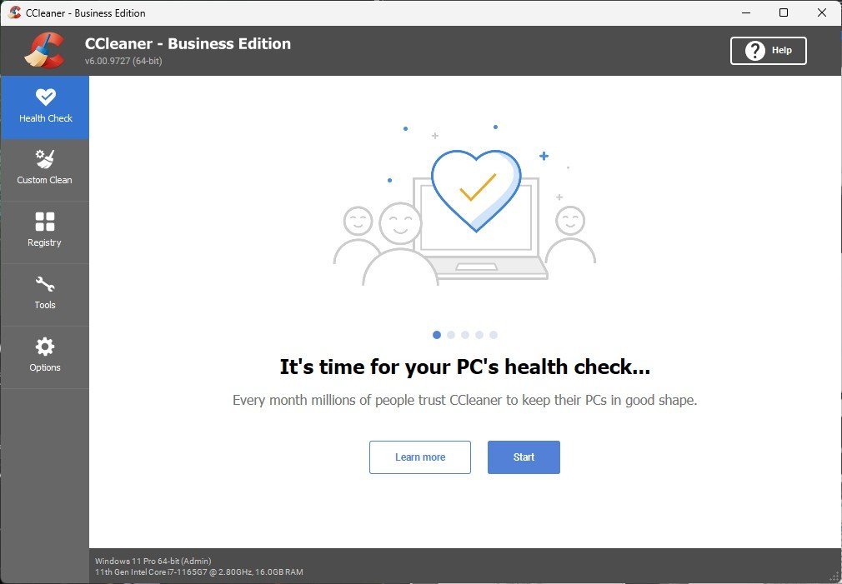Jump to the fourth carousel dot
842x584 pixels.
click(x=479, y=335)
